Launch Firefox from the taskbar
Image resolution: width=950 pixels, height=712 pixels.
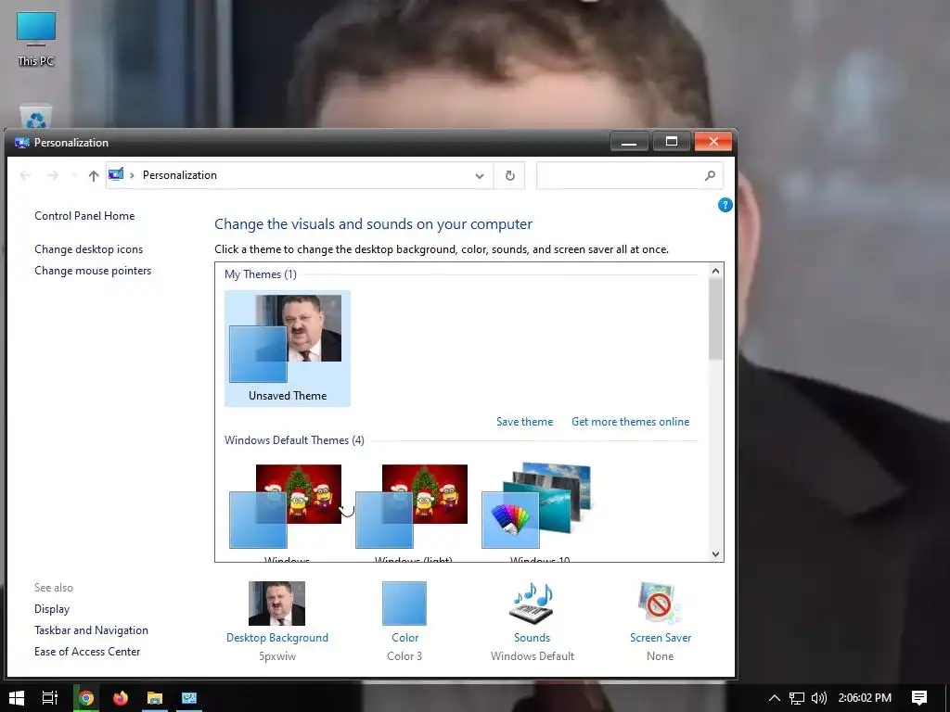121,698
